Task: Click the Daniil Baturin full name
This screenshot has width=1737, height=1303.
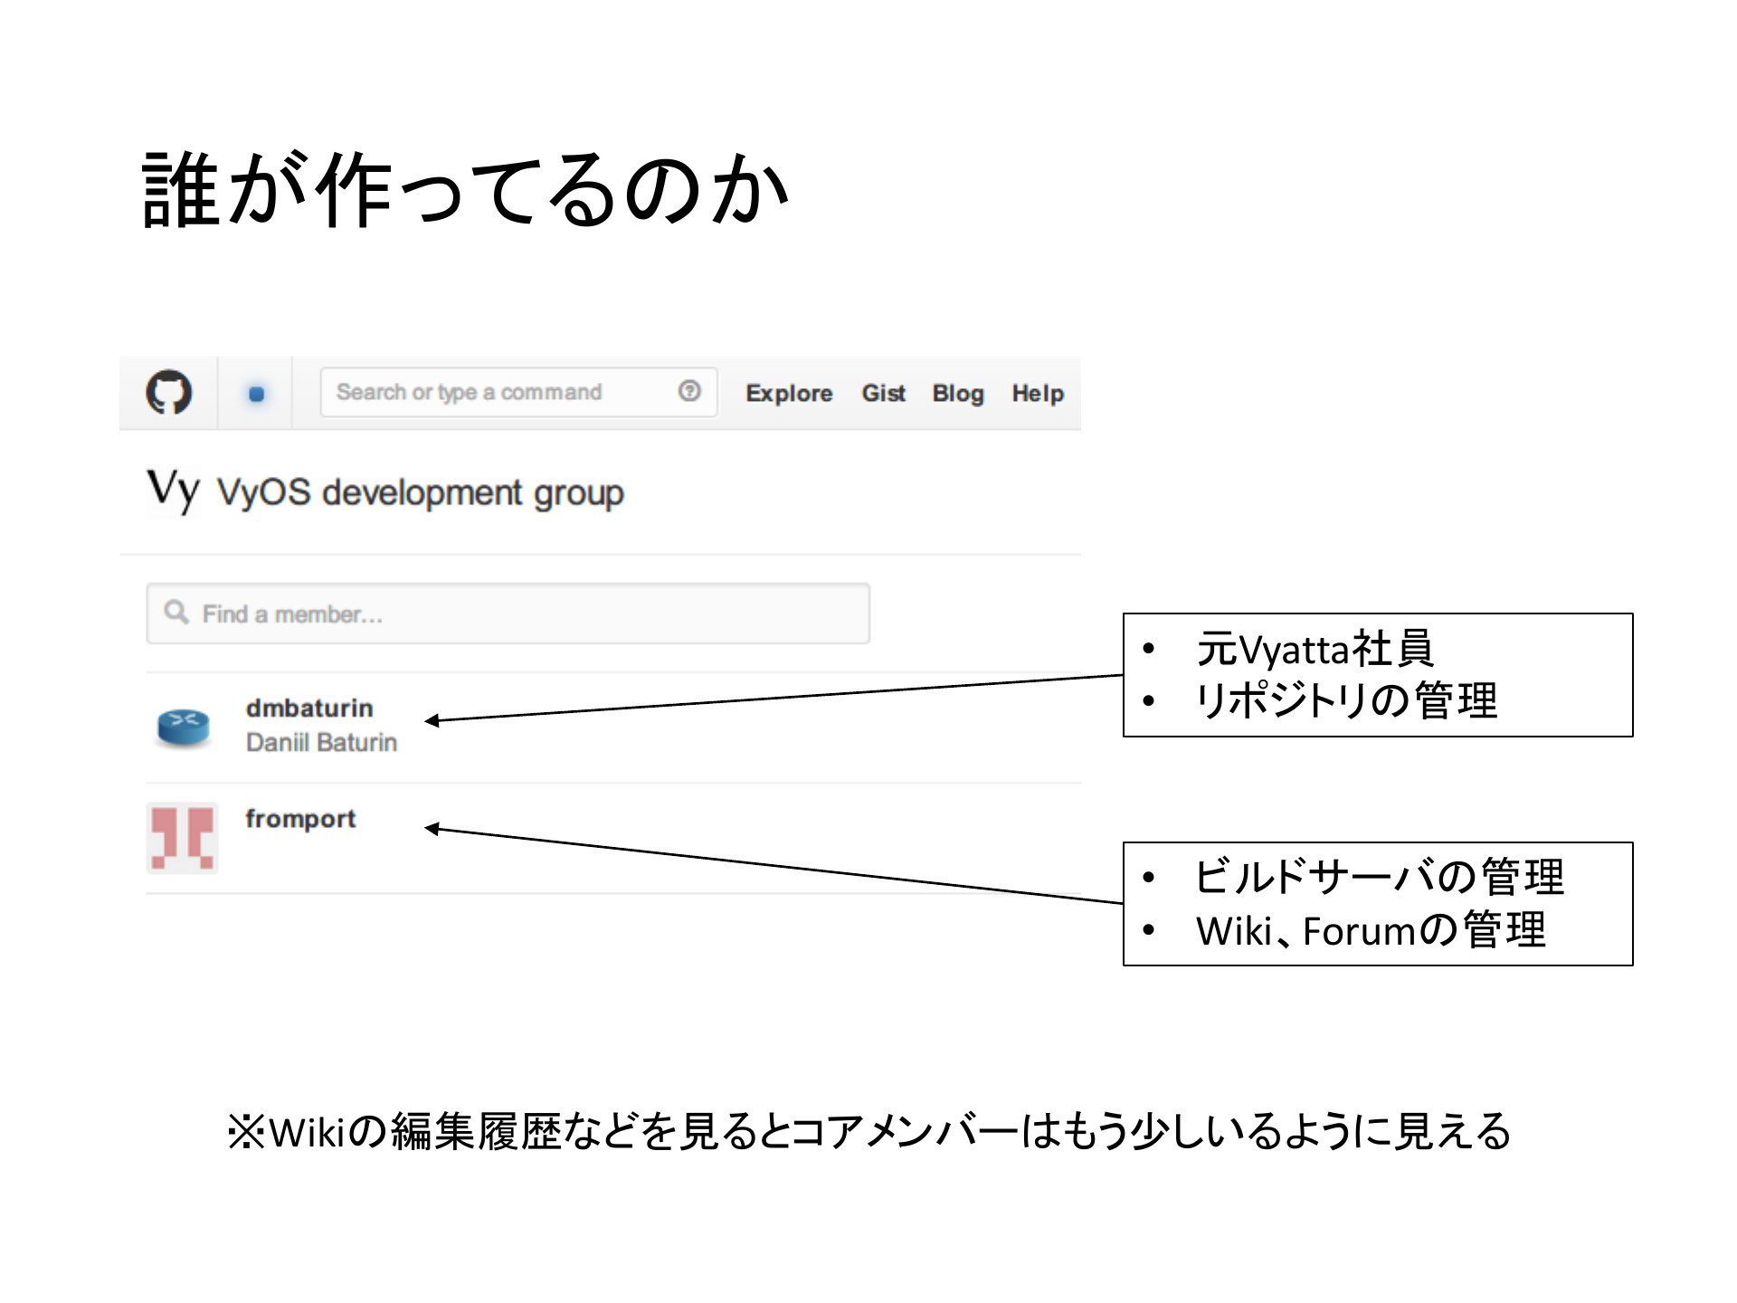Action: coord(321,742)
